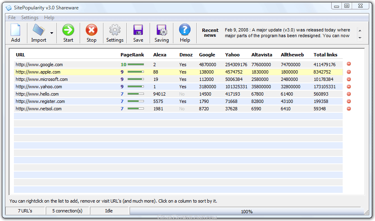
Task: Click the PageRank bar for netsol.com
Action: 136,109
